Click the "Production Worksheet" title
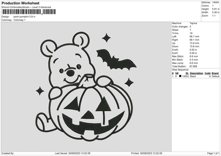 click(20, 3)
